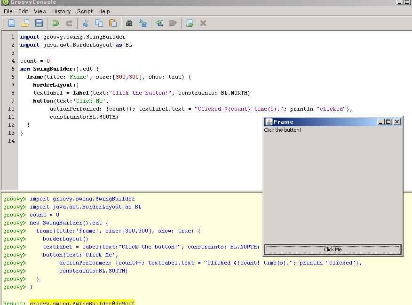The height and width of the screenshot is (305, 412).
Task: Minimize the GroovyConsole window
Action: click(399, 2)
